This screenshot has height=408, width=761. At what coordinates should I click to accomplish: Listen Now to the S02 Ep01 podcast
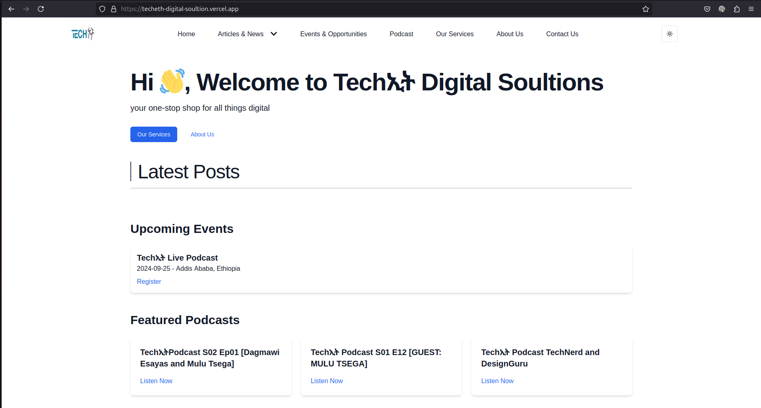coord(156,381)
